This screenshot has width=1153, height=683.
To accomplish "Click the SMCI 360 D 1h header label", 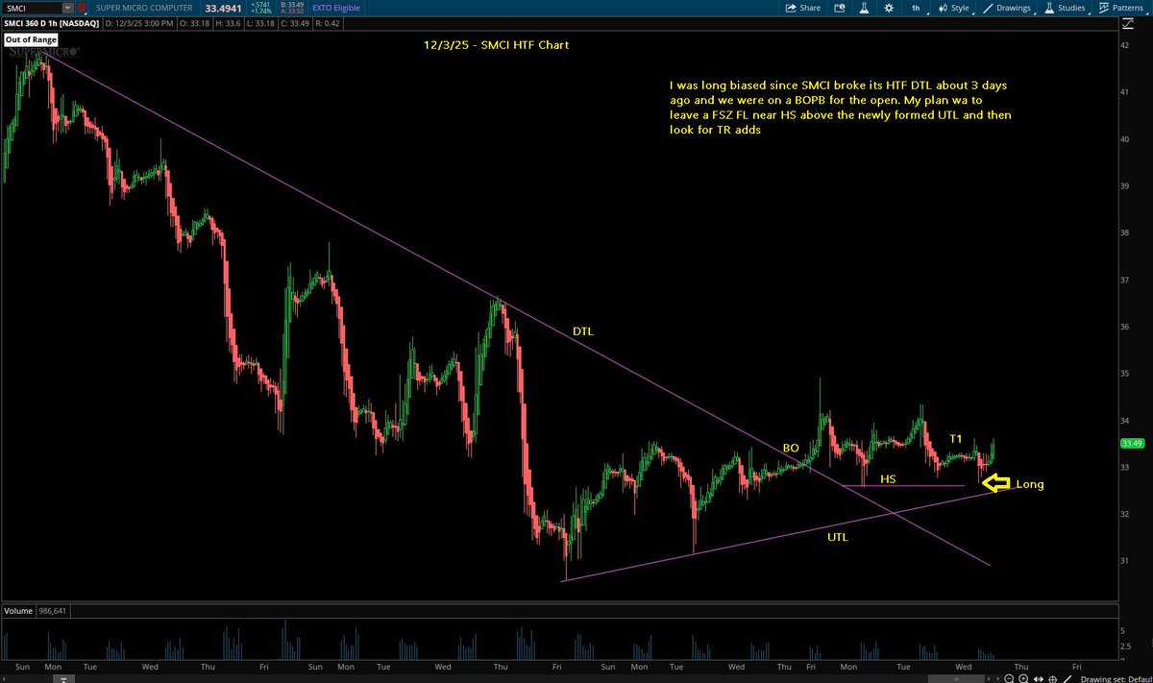I will (x=52, y=23).
